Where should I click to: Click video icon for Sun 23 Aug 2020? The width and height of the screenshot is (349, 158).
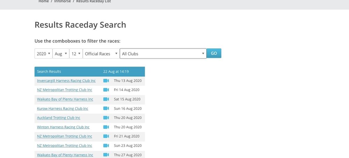106,145
